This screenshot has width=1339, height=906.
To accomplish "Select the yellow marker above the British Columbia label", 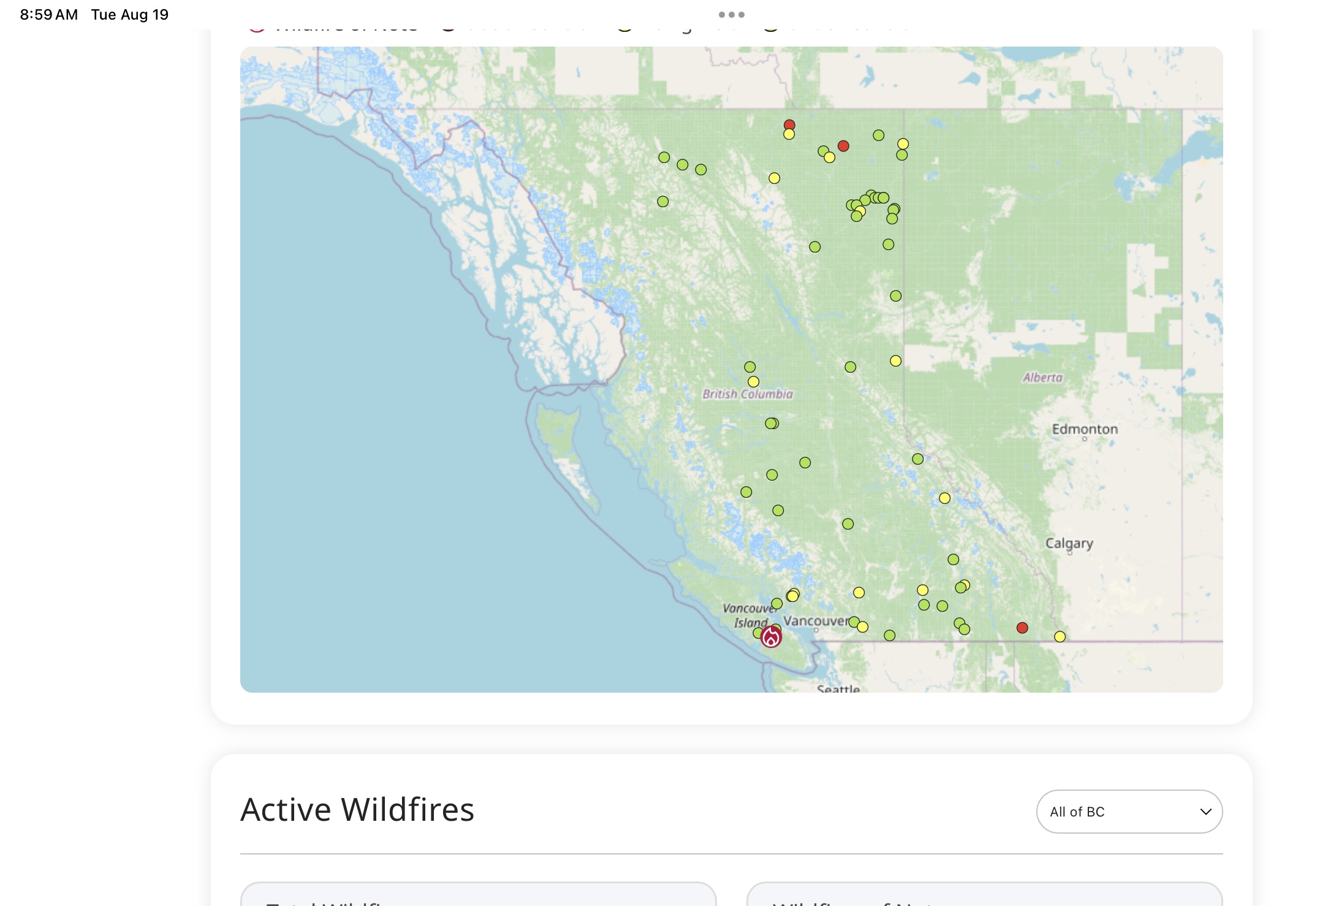I will pyautogui.click(x=754, y=382).
